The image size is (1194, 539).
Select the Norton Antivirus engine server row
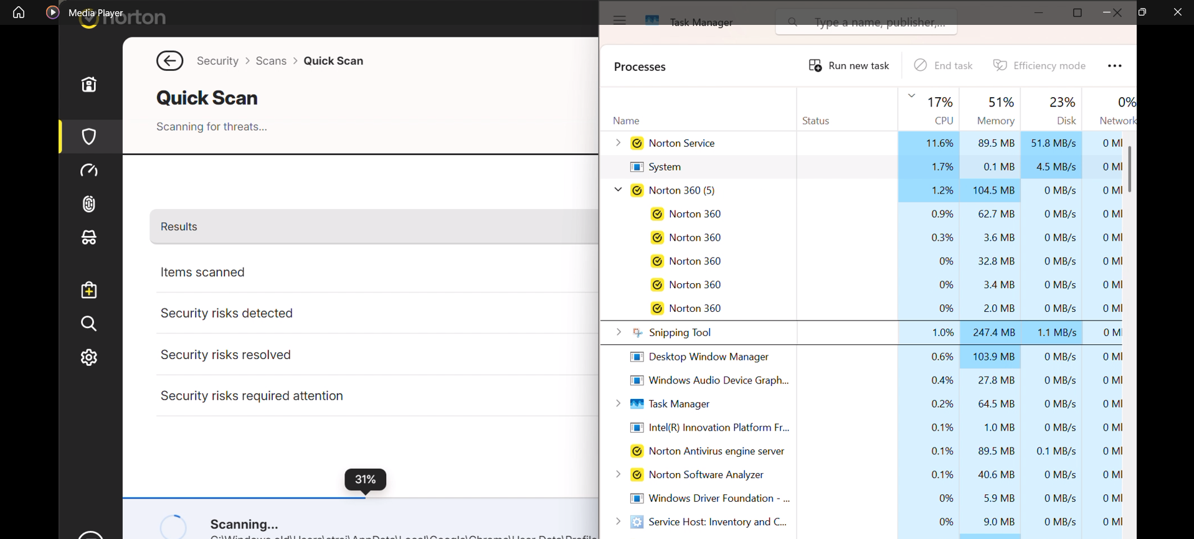point(861,451)
